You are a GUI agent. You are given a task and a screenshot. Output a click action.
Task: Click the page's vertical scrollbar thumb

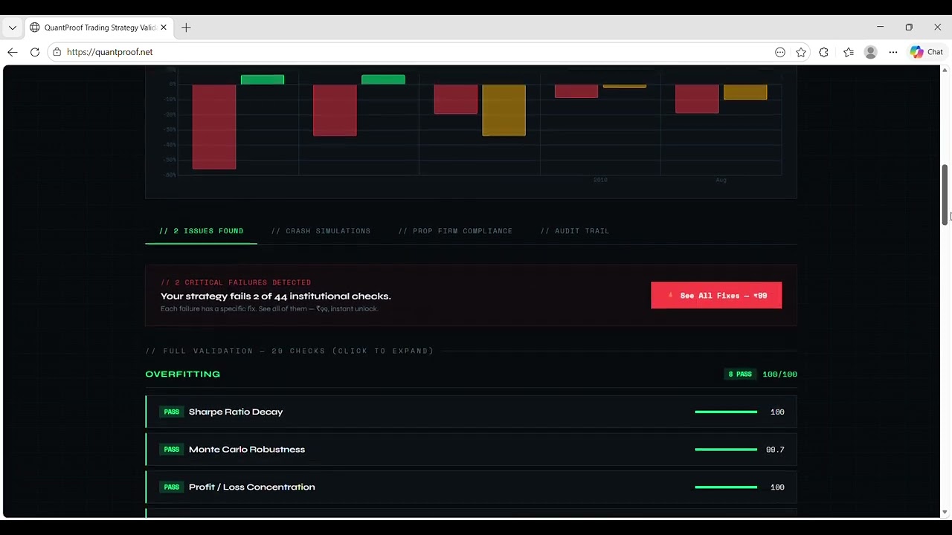click(945, 193)
